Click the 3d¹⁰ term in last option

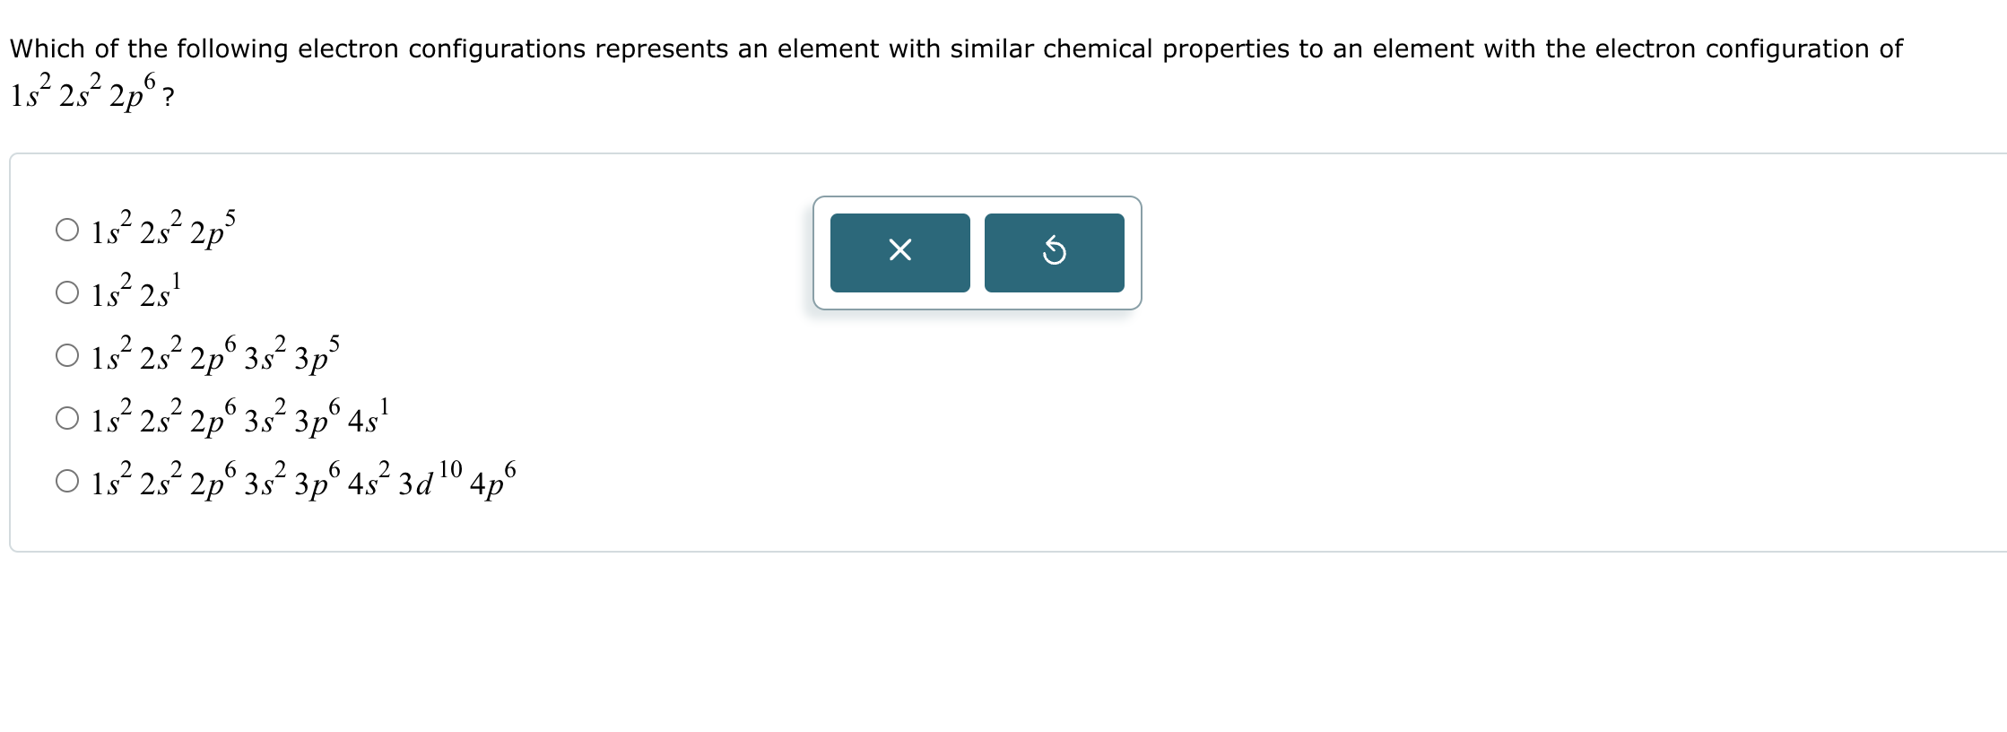(430, 483)
